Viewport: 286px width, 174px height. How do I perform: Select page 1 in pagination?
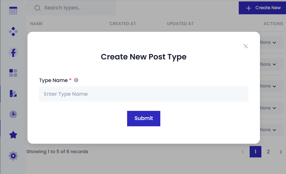255,152
